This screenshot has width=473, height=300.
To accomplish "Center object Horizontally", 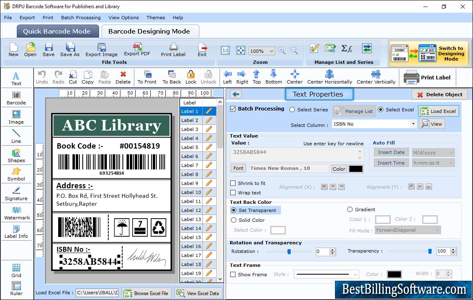I will click(329, 77).
